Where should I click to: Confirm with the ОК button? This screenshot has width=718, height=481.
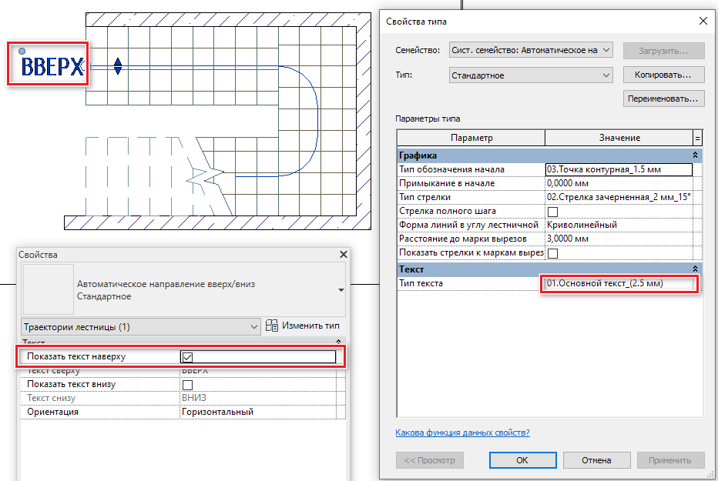coord(522,460)
